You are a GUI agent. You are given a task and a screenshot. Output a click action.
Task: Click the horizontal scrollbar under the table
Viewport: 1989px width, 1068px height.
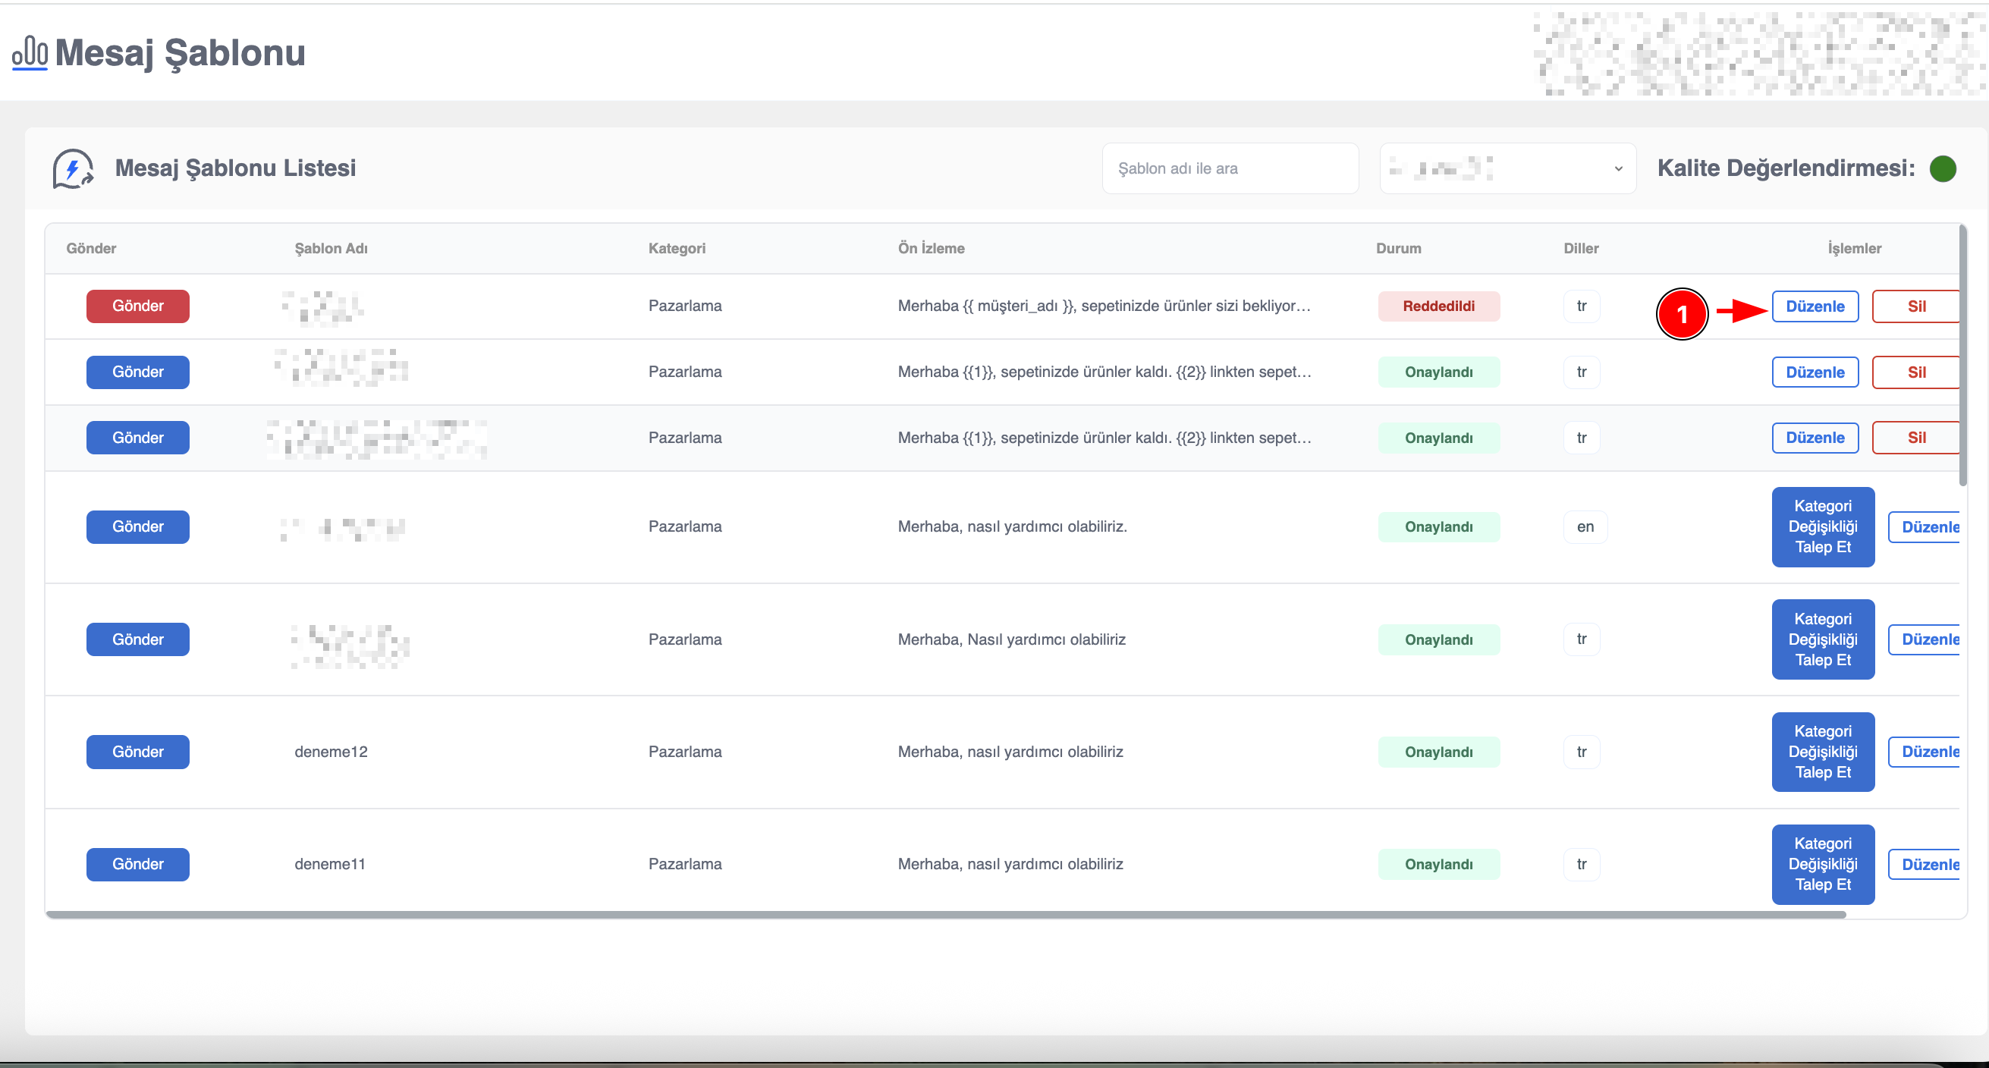[945, 914]
